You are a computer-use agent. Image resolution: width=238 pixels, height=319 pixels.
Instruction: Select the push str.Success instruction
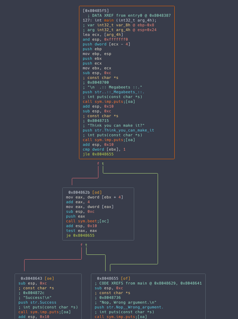pos(37,302)
